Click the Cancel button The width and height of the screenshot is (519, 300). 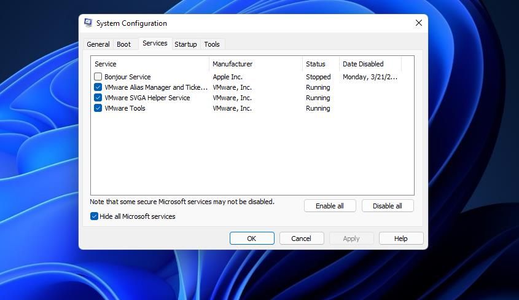(x=301, y=238)
